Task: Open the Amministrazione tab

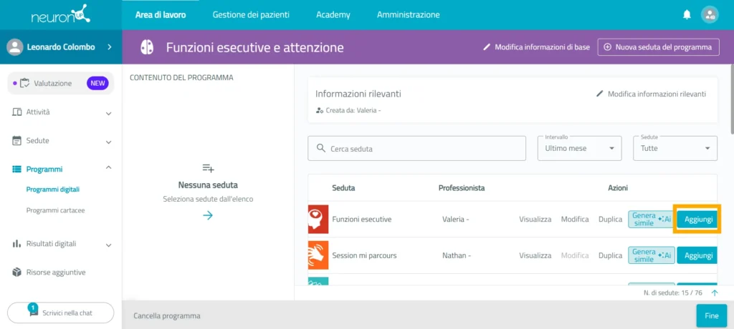Action: click(408, 15)
